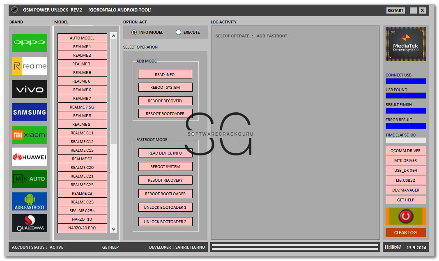Click the GET HELP button
This screenshot has height=261, width=439.
406,200
